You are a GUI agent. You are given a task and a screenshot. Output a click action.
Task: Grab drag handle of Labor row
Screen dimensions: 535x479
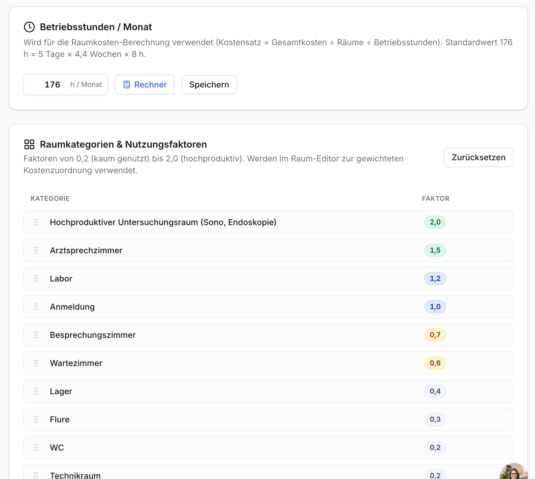[36, 279]
